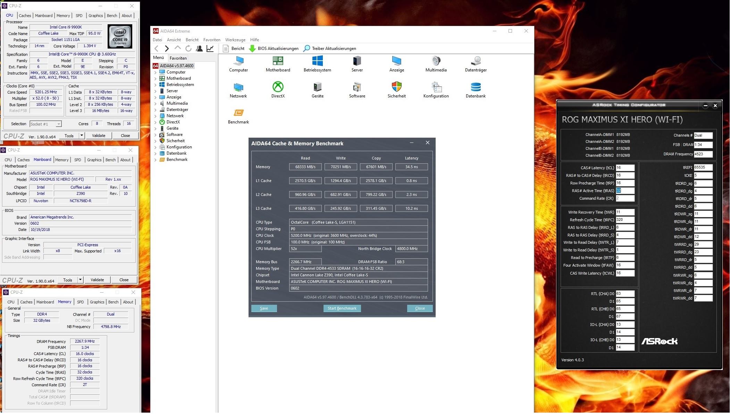730x414 pixels.
Task: Click BIOS Aktualisierungen green arrow button
Action: tap(274, 49)
